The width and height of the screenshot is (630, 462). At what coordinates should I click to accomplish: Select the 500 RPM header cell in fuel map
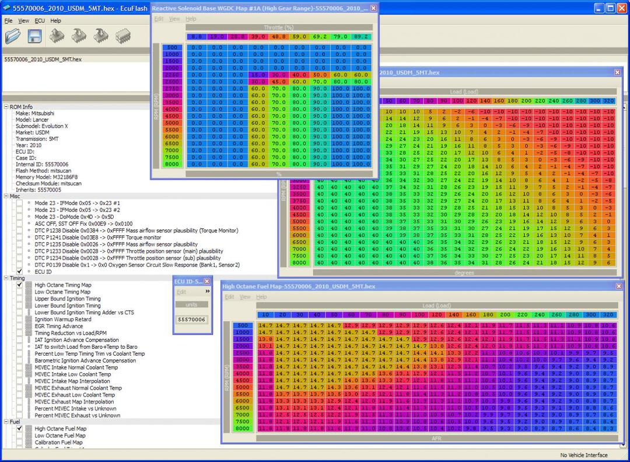pyautogui.click(x=243, y=325)
